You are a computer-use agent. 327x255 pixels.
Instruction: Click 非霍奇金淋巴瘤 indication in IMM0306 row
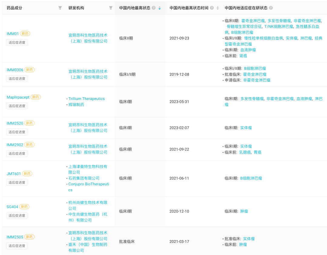[x=257, y=80]
